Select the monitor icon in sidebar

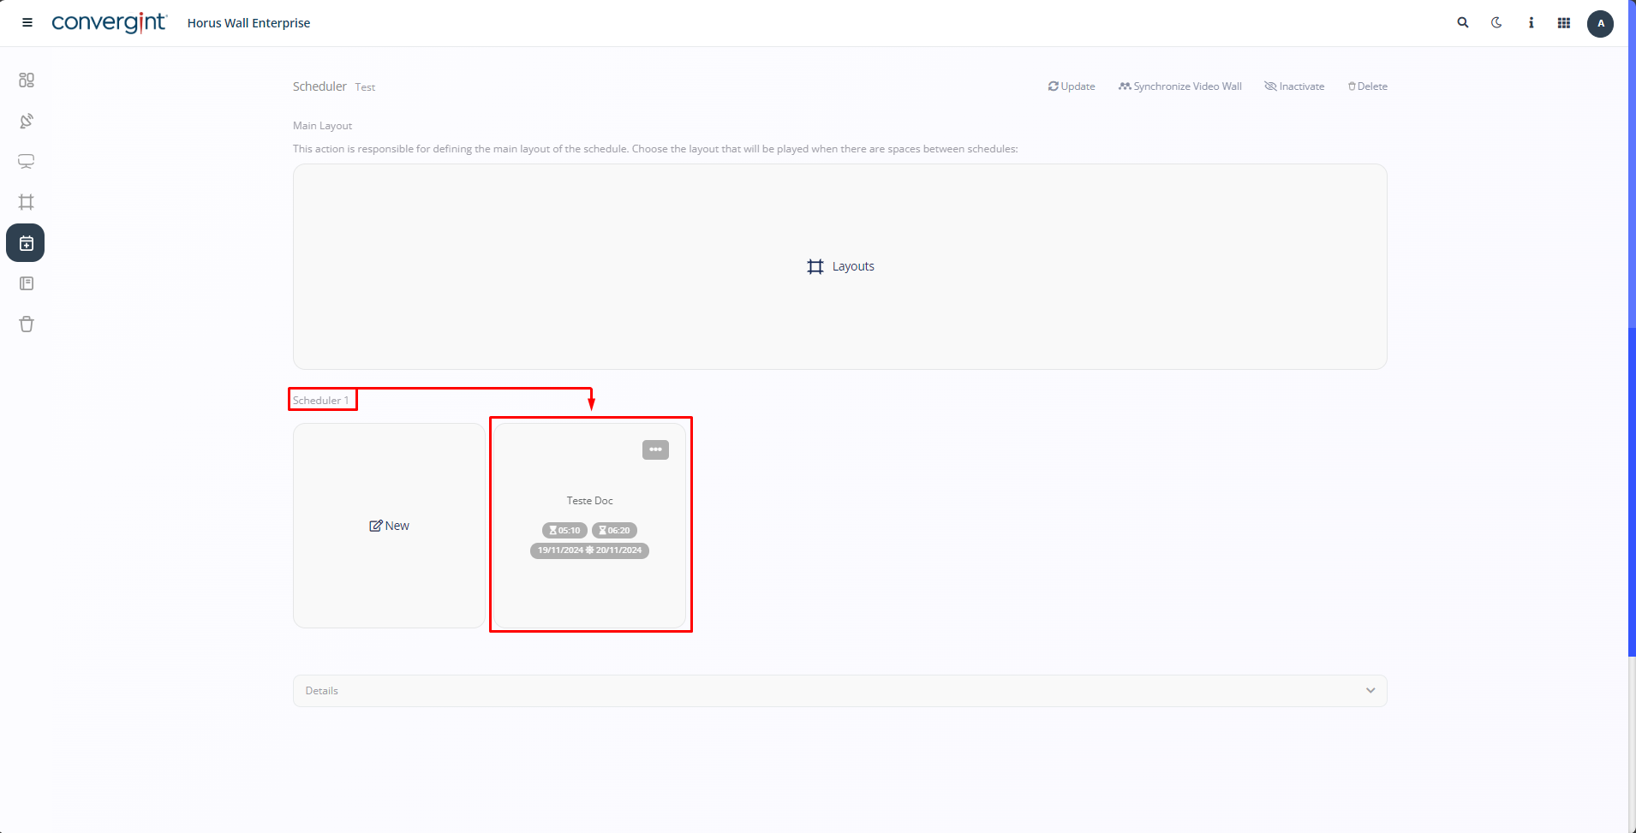tap(27, 162)
